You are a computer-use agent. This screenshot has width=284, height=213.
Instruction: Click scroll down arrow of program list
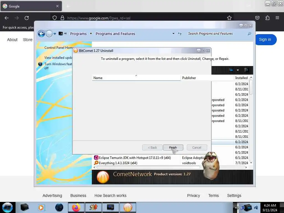pyautogui.click(x=251, y=163)
